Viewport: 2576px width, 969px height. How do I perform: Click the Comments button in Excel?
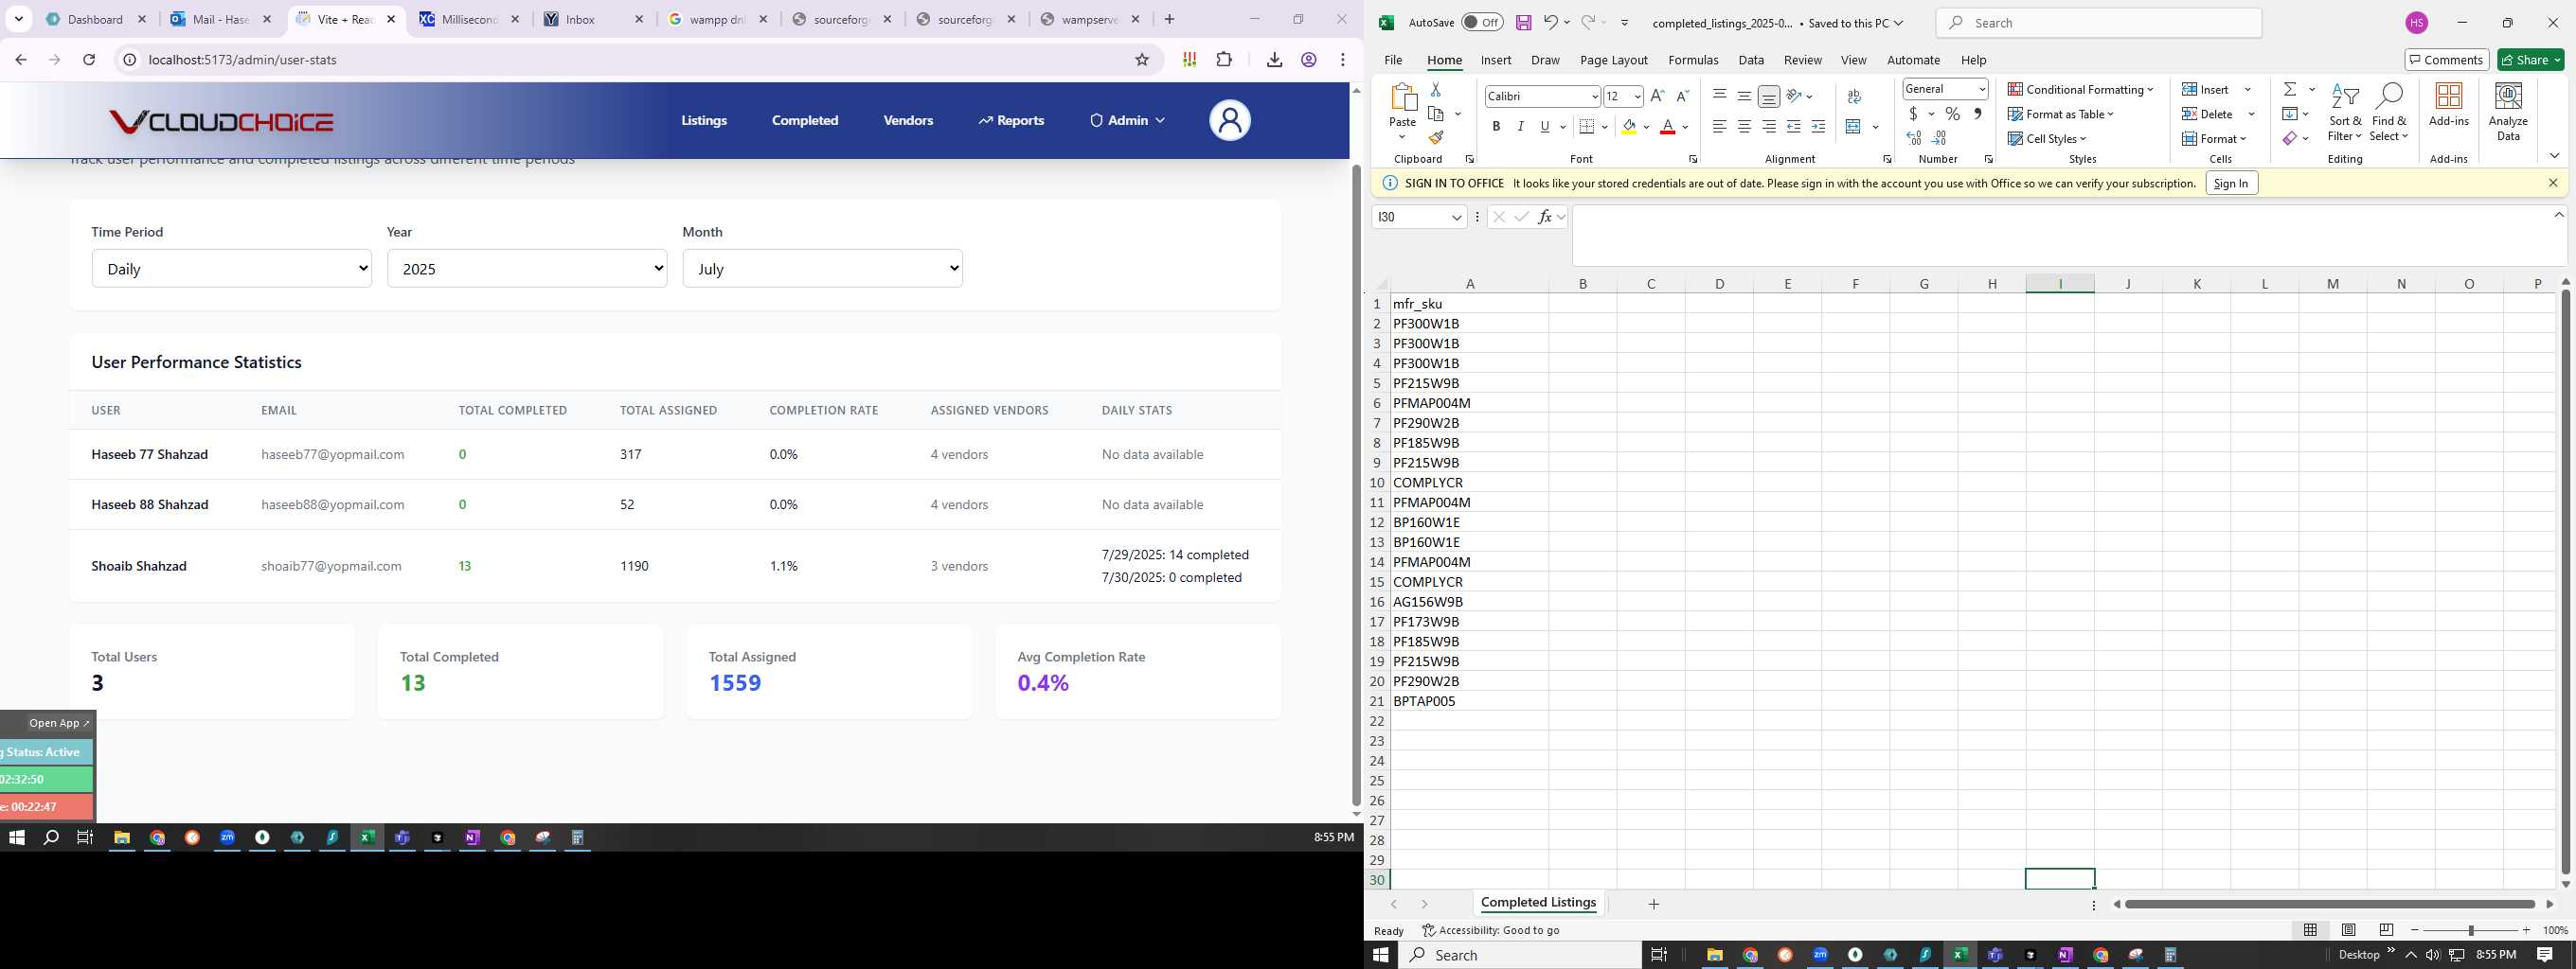[2445, 60]
